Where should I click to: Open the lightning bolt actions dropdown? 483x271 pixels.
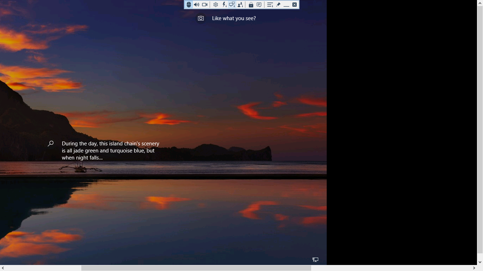pyautogui.click(x=224, y=5)
